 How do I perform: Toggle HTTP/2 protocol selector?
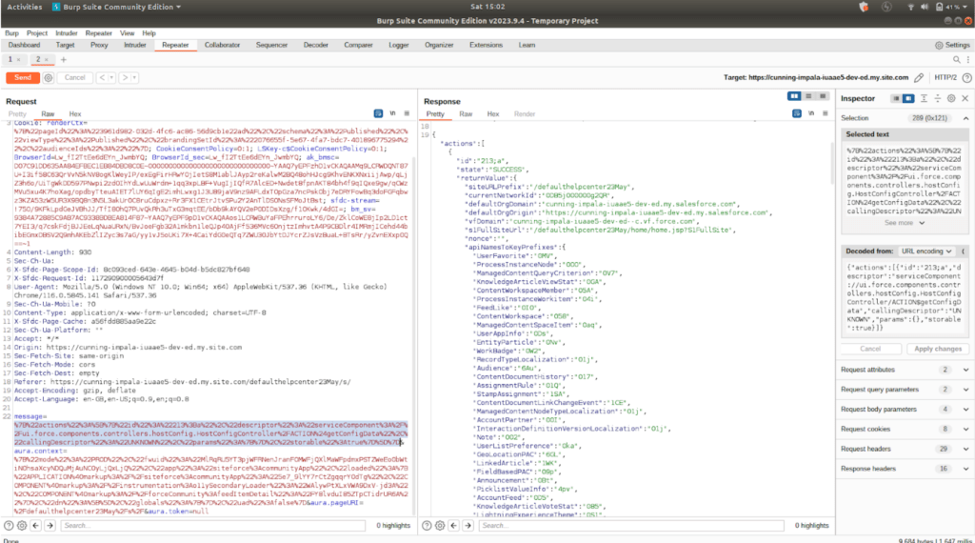[x=945, y=78]
